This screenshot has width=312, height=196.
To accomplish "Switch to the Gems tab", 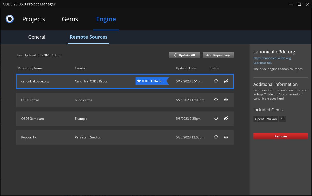I will [x=70, y=19].
